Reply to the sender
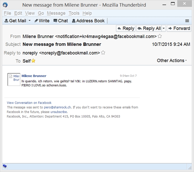 126,28
